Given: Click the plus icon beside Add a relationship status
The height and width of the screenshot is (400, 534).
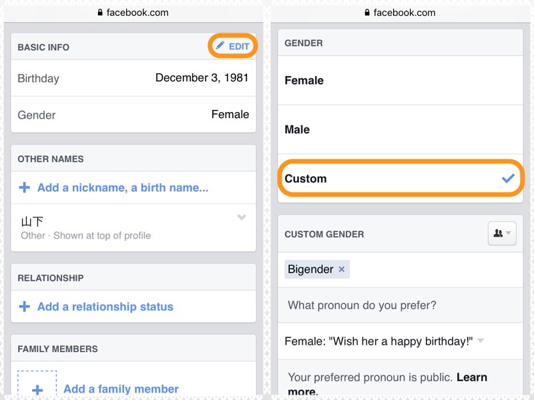Looking at the screenshot, I should 25,306.
